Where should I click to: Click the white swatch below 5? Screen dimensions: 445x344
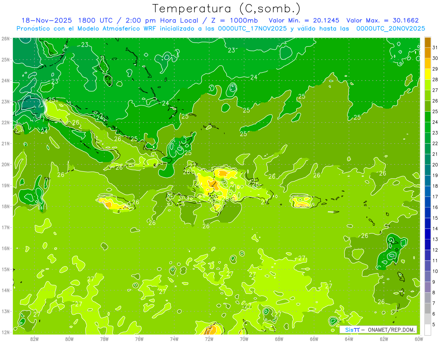(428, 330)
